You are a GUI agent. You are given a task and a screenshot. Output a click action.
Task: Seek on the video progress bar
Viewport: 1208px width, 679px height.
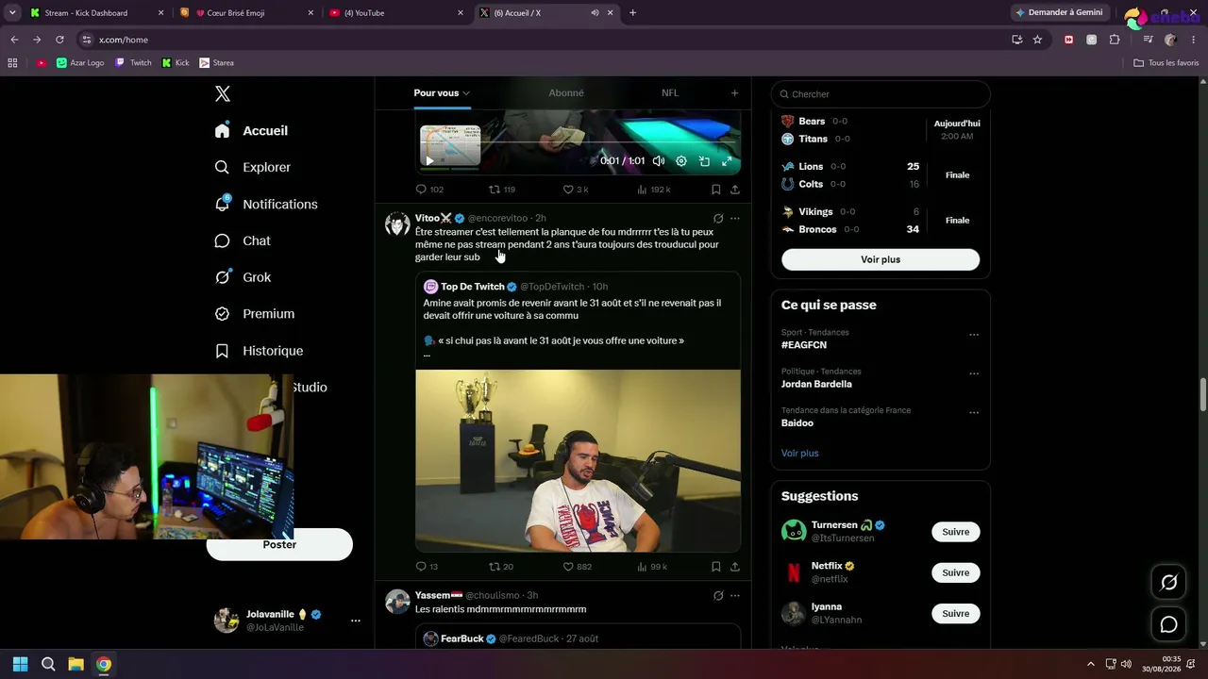coord(578,144)
